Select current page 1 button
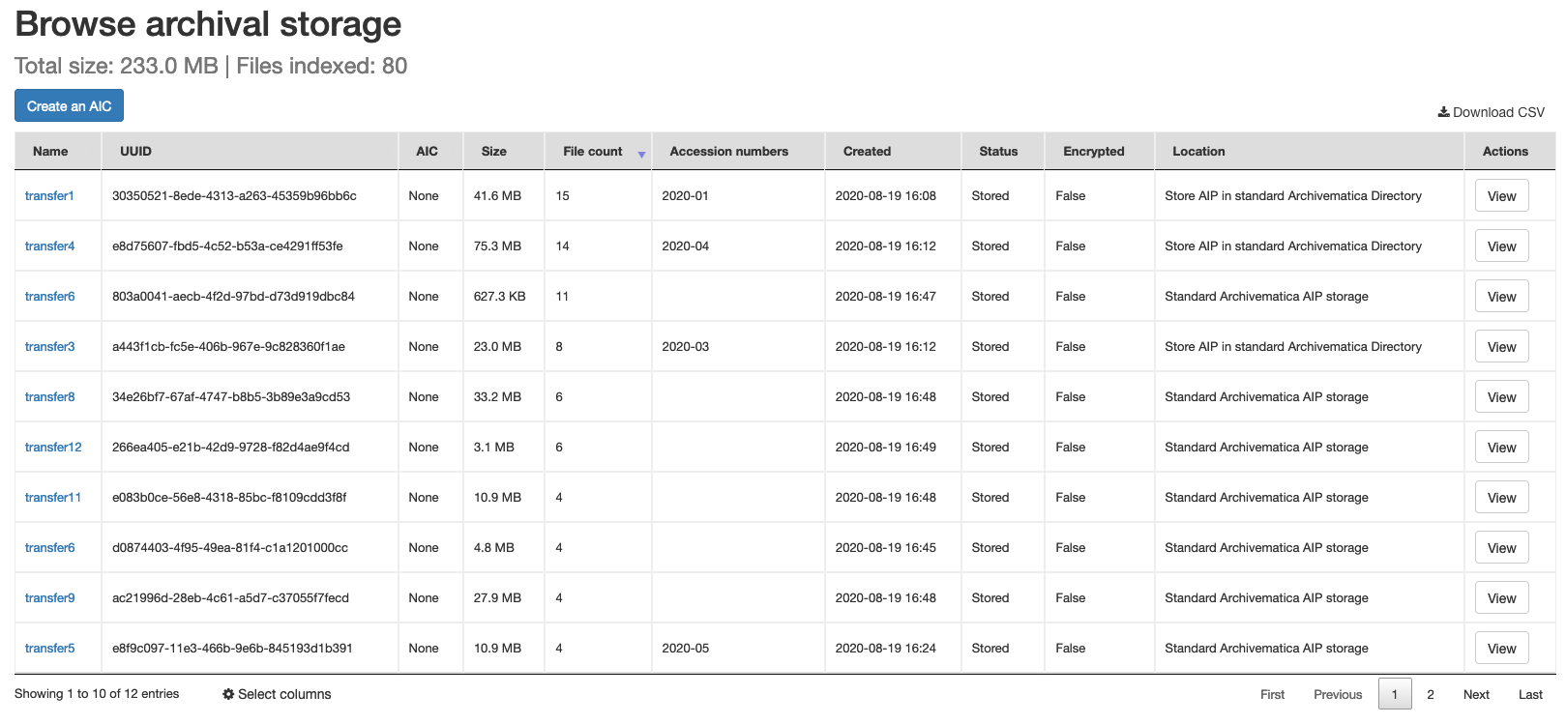1566x724 pixels. pos(1394,694)
